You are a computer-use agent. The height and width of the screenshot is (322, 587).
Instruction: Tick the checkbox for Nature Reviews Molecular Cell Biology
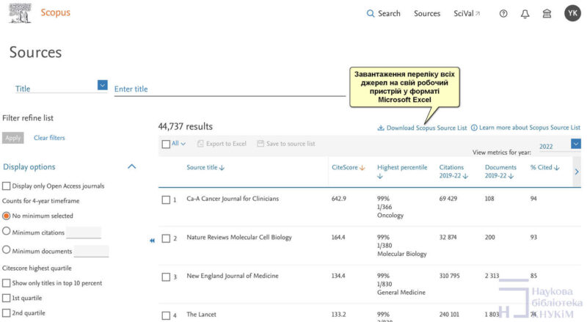[166, 238]
